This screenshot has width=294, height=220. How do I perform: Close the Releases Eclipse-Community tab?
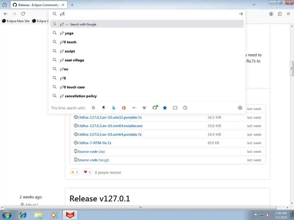click(63, 5)
